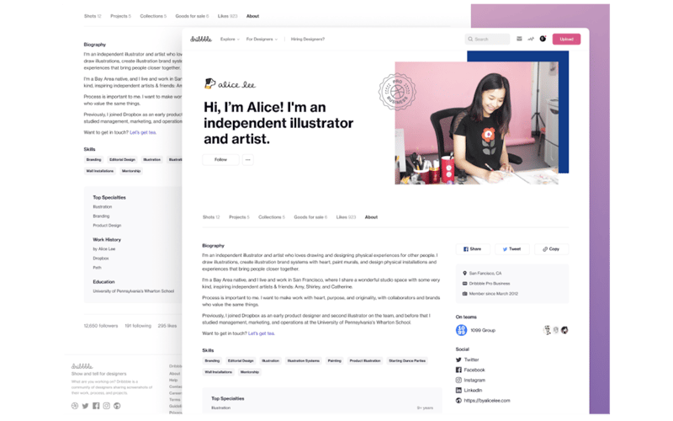Click the Illustration Systems skill tag
The height and width of the screenshot is (421, 673).
point(304,361)
